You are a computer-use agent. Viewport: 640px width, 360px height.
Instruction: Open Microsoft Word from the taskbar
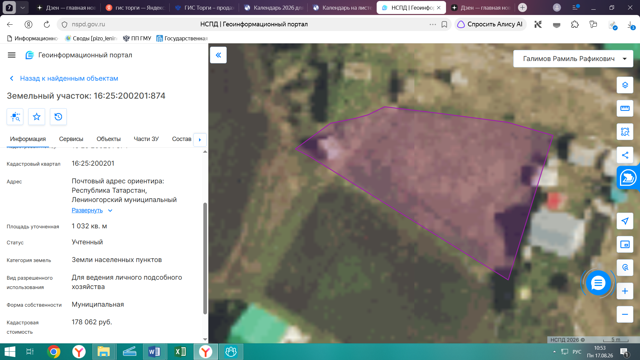click(x=154, y=352)
